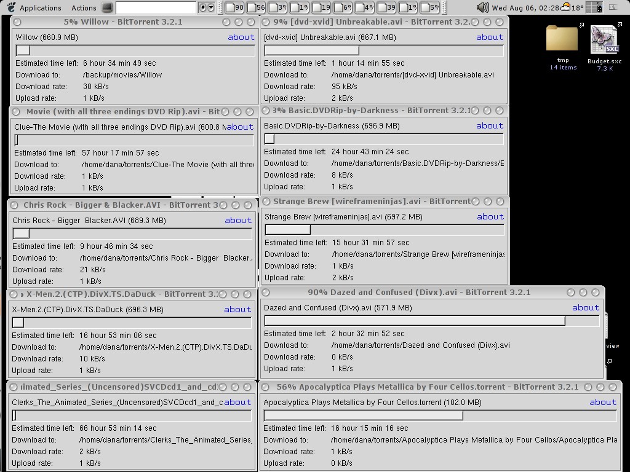
Task: Click "Strange Brew [wireframeninjas].avi (697.2 MB)" text
Action: coord(343,217)
